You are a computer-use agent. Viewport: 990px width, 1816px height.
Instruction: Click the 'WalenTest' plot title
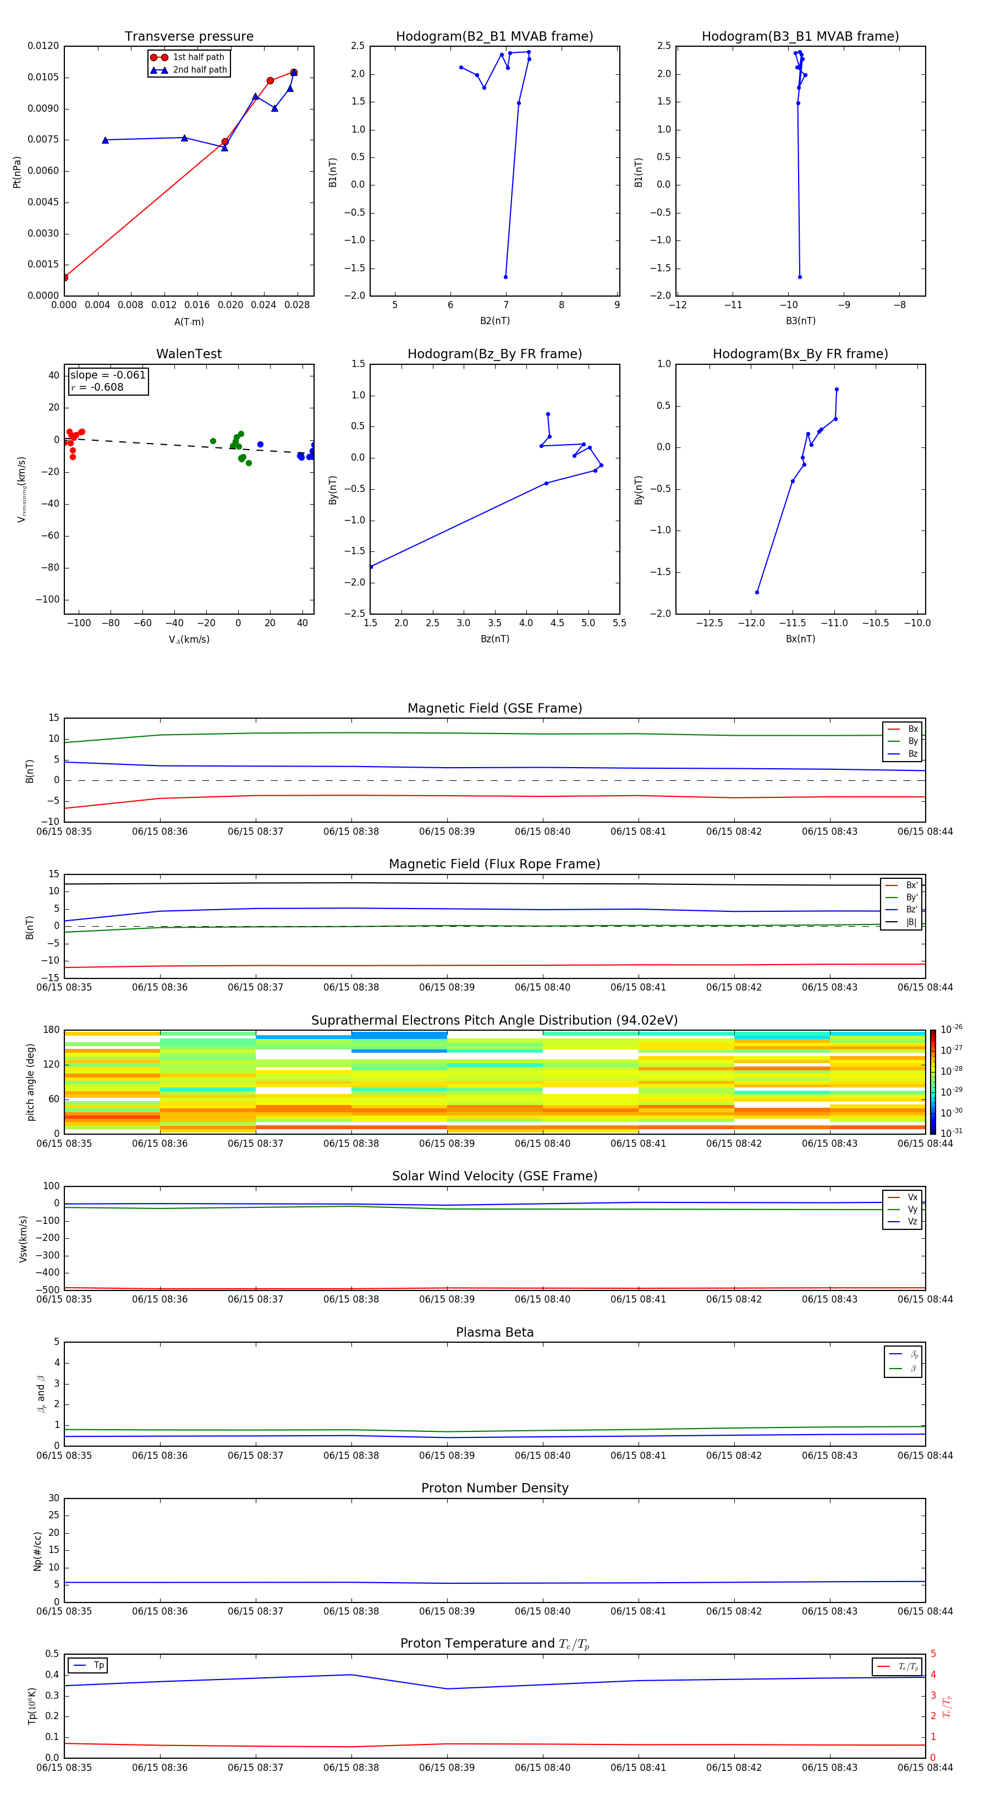click(x=189, y=354)
